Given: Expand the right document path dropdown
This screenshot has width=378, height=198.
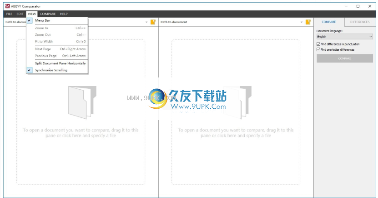Looking at the screenshot, I should pos(302,22).
